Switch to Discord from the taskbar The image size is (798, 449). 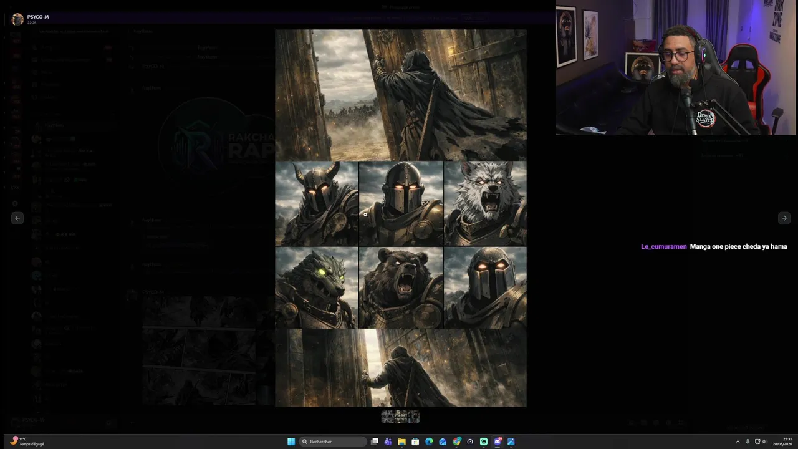pos(498,442)
